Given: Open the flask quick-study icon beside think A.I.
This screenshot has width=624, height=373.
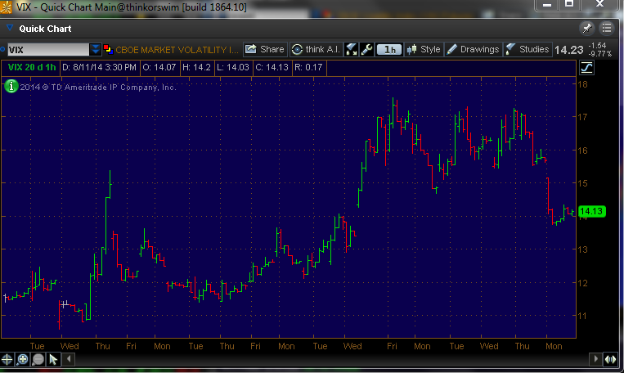Looking at the screenshot, I should [351, 49].
